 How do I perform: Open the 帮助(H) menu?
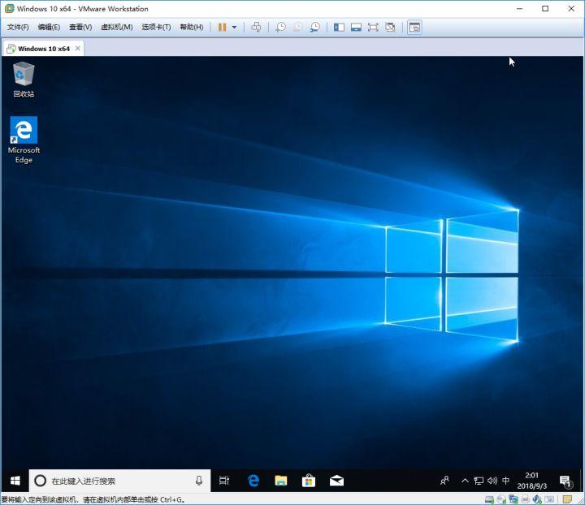pos(192,28)
